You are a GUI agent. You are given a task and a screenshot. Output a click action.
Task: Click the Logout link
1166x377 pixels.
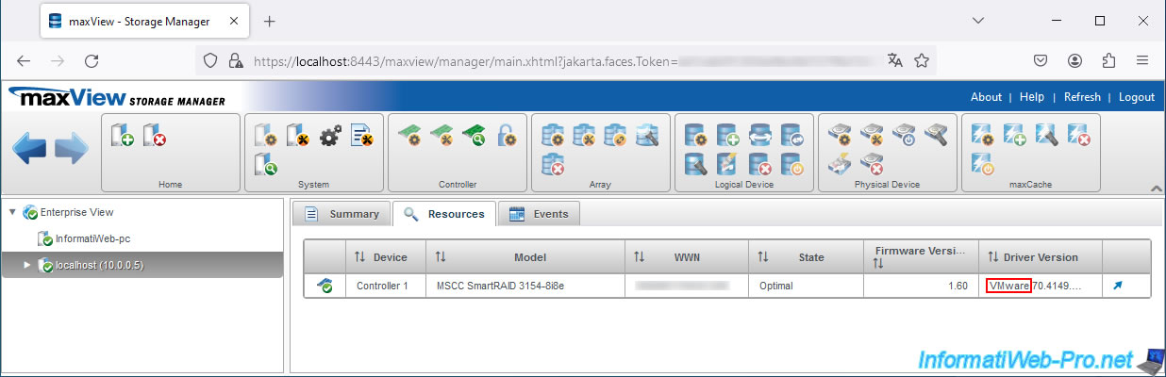pos(1136,97)
